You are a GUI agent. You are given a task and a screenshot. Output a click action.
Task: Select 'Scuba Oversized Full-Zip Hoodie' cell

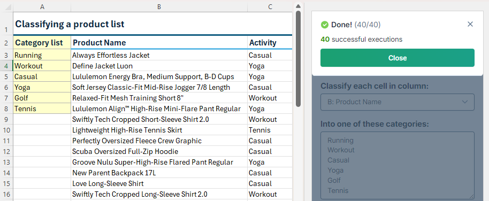[159, 151]
